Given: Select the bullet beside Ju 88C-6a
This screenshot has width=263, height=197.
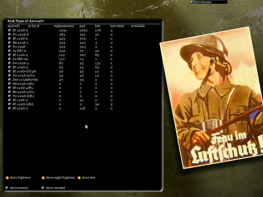Looking at the screenshot, I should click(10, 59).
